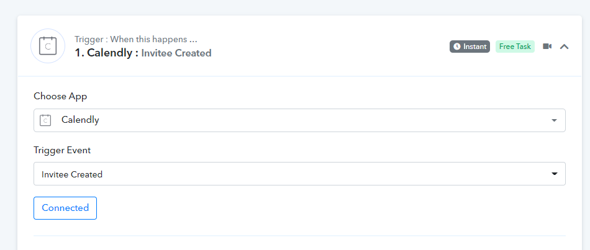This screenshot has height=250, width=590.
Task: Click the Choose App field label
Action: click(x=60, y=96)
